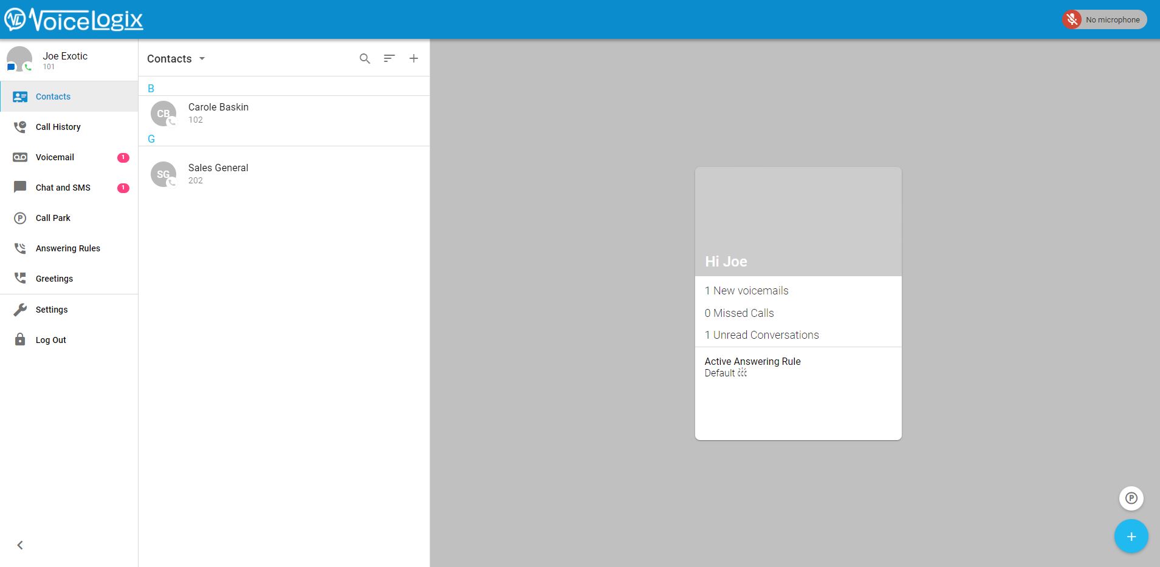Add a new contact with plus icon

click(414, 59)
